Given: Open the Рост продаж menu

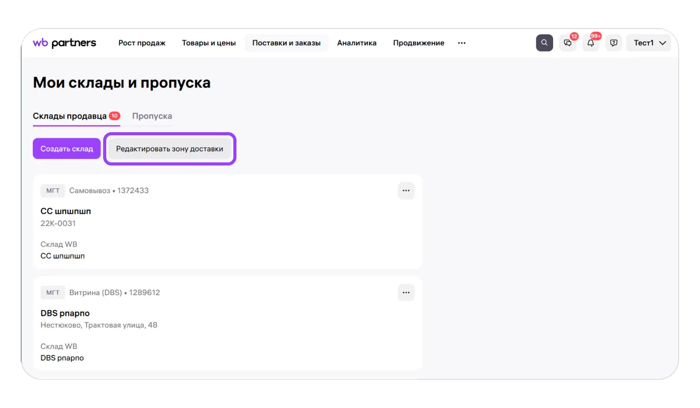Looking at the screenshot, I should point(142,43).
